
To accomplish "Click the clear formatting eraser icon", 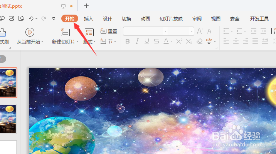I will [199, 42].
